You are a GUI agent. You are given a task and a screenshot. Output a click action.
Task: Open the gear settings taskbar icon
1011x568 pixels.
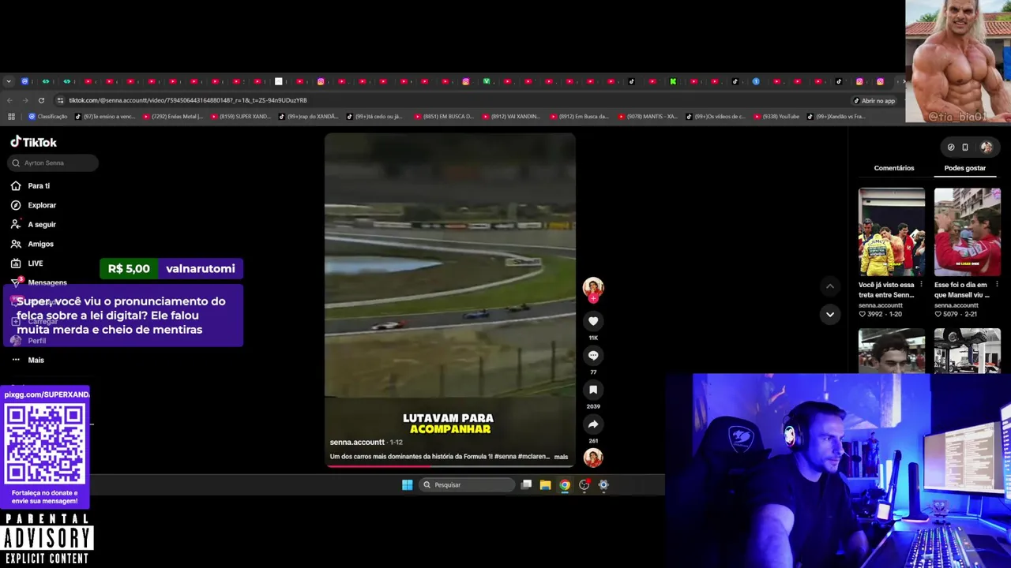point(603,485)
